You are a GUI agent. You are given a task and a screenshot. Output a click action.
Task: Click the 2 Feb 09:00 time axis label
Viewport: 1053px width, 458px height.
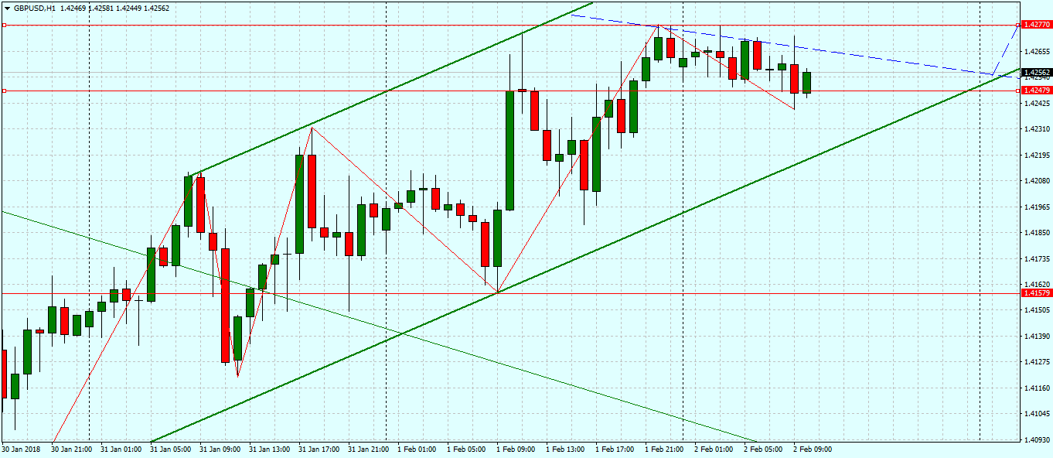click(813, 449)
